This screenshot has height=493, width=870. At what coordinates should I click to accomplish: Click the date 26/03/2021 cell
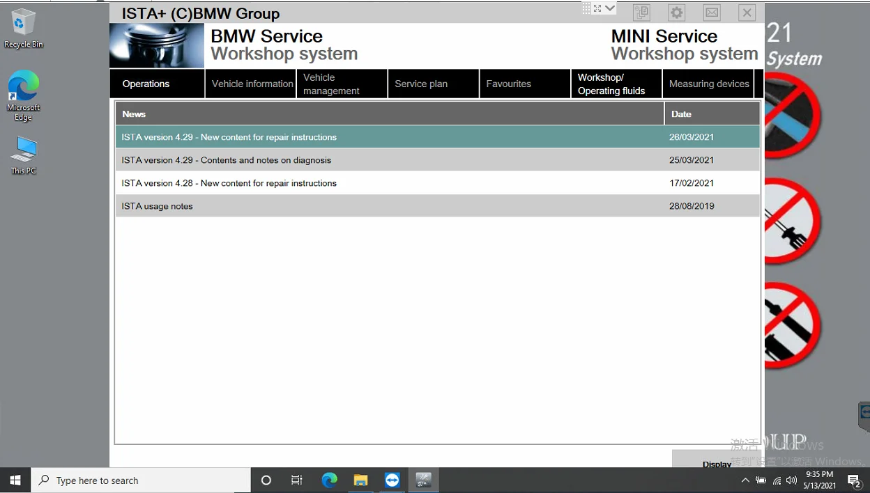click(692, 137)
